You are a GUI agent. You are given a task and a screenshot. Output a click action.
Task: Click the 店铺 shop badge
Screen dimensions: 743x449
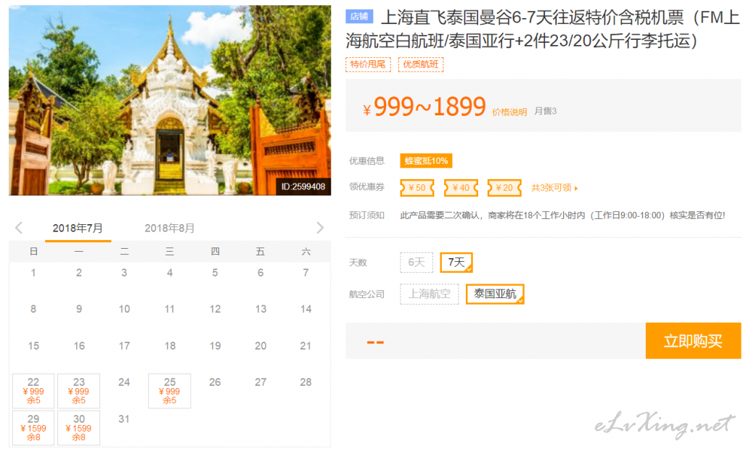pyautogui.click(x=359, y=16)
